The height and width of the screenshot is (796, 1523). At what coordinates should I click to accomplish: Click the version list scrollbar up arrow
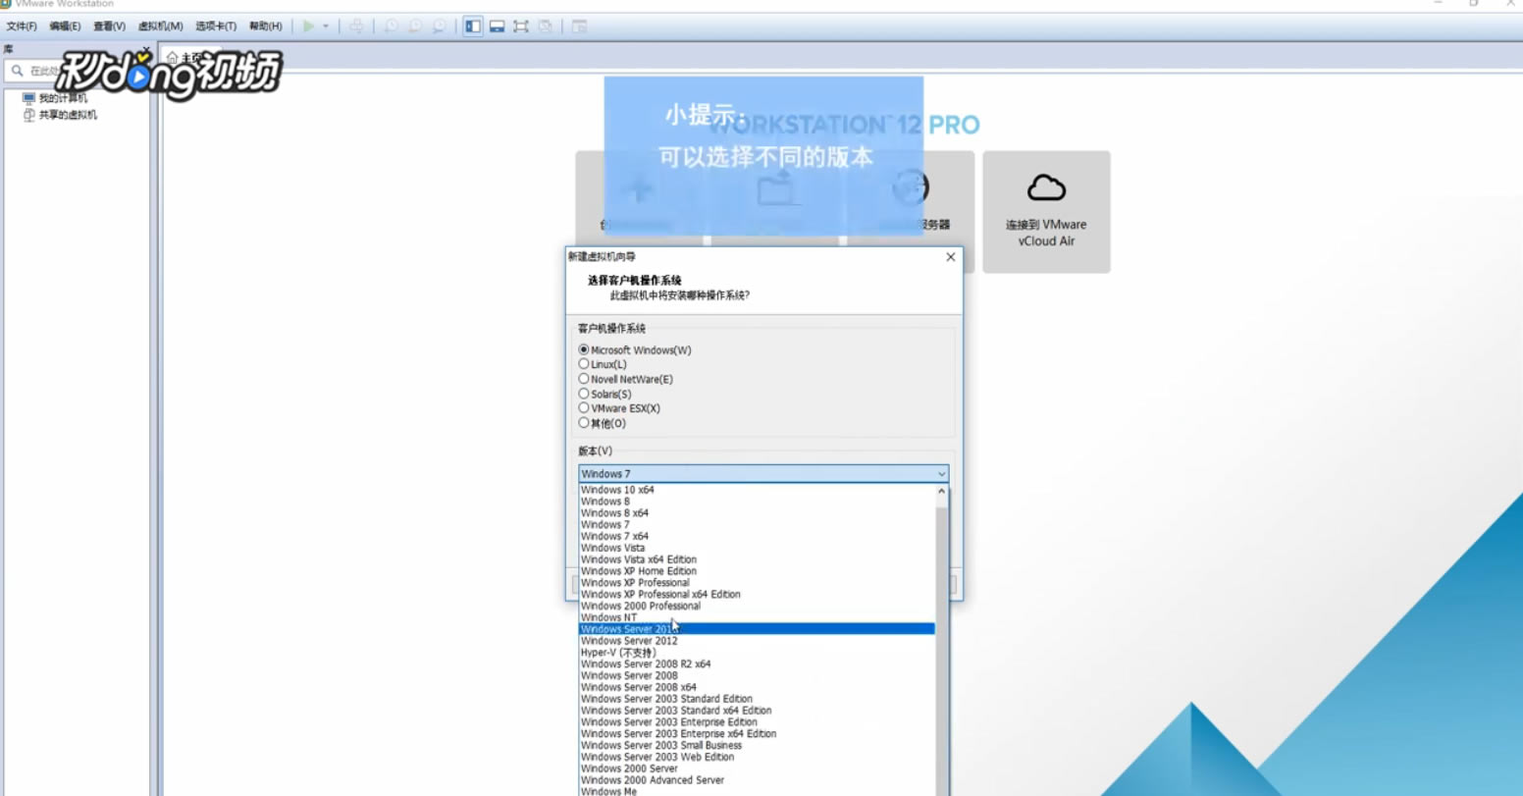click(941, 491)
